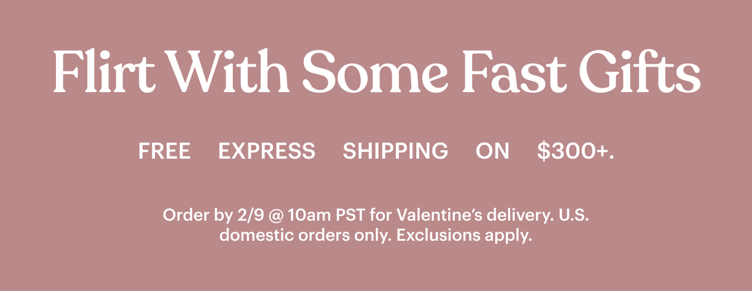
Task: Click the word "EXPRESS"
Action: click(x=267, y=151)
